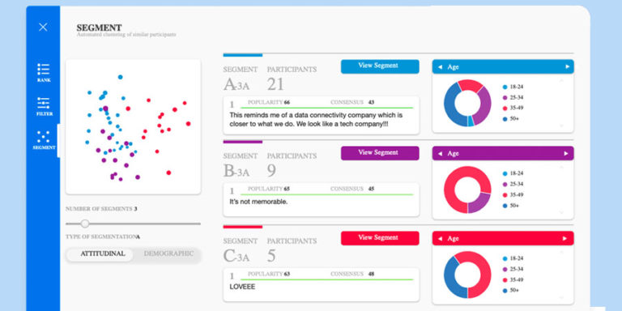The image size is (622, 311).
Task: Click segment label C-3A
Action: [236, 256]
